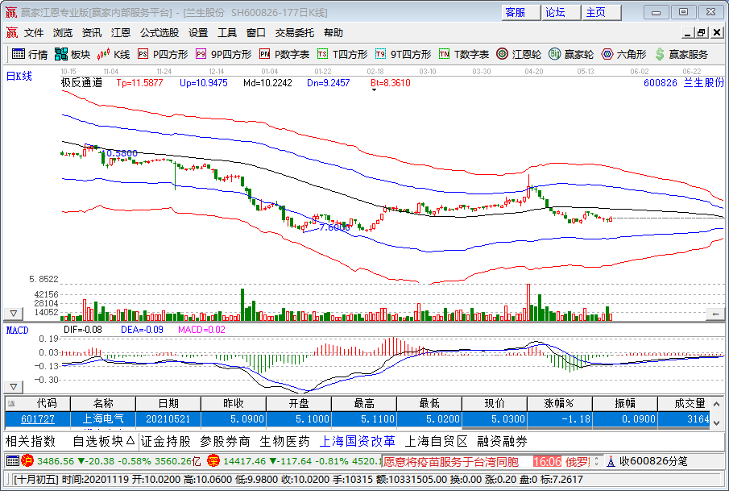Switch to the 相关指数 tab

[31, 441]
